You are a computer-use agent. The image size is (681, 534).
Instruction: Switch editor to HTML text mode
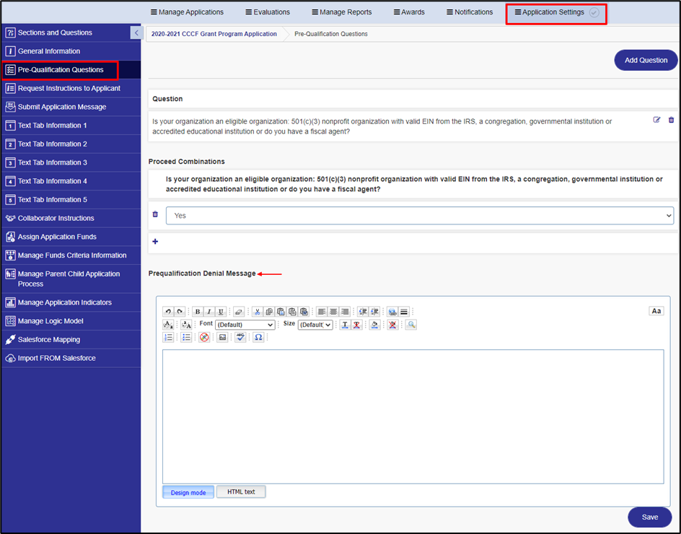click(x=241, y=492)
